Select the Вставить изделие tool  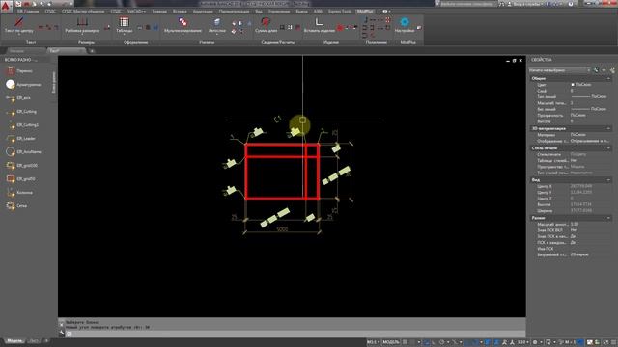pyautogui.click(x=319, y=25)
